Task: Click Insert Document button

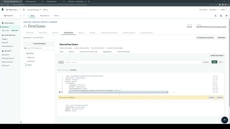Action: [217, 56]
